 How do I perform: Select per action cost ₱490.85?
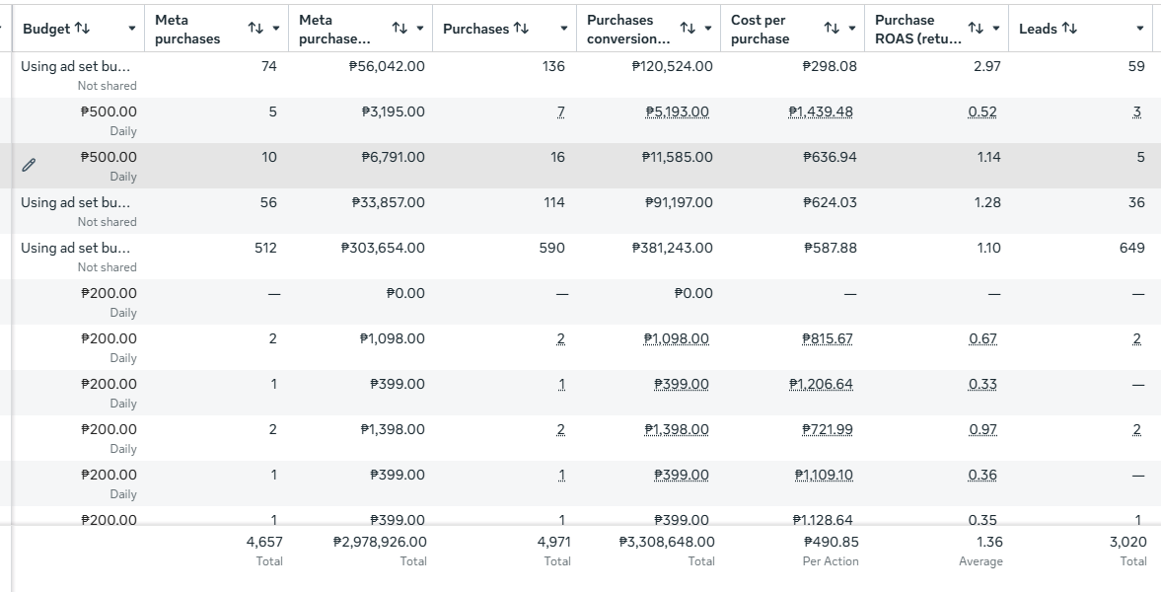(x=831, y=542)
